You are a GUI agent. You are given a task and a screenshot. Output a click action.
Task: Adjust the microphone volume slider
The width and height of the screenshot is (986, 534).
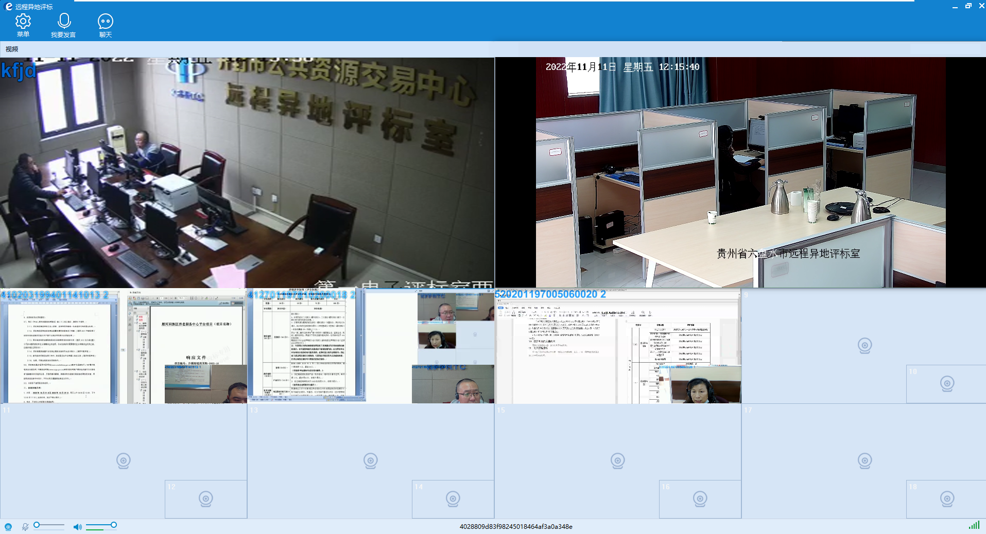coord(49,525)
